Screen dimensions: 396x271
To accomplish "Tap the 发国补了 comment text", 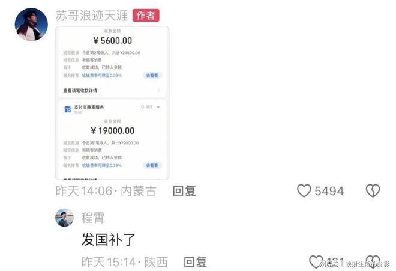I will click(108, 240).
